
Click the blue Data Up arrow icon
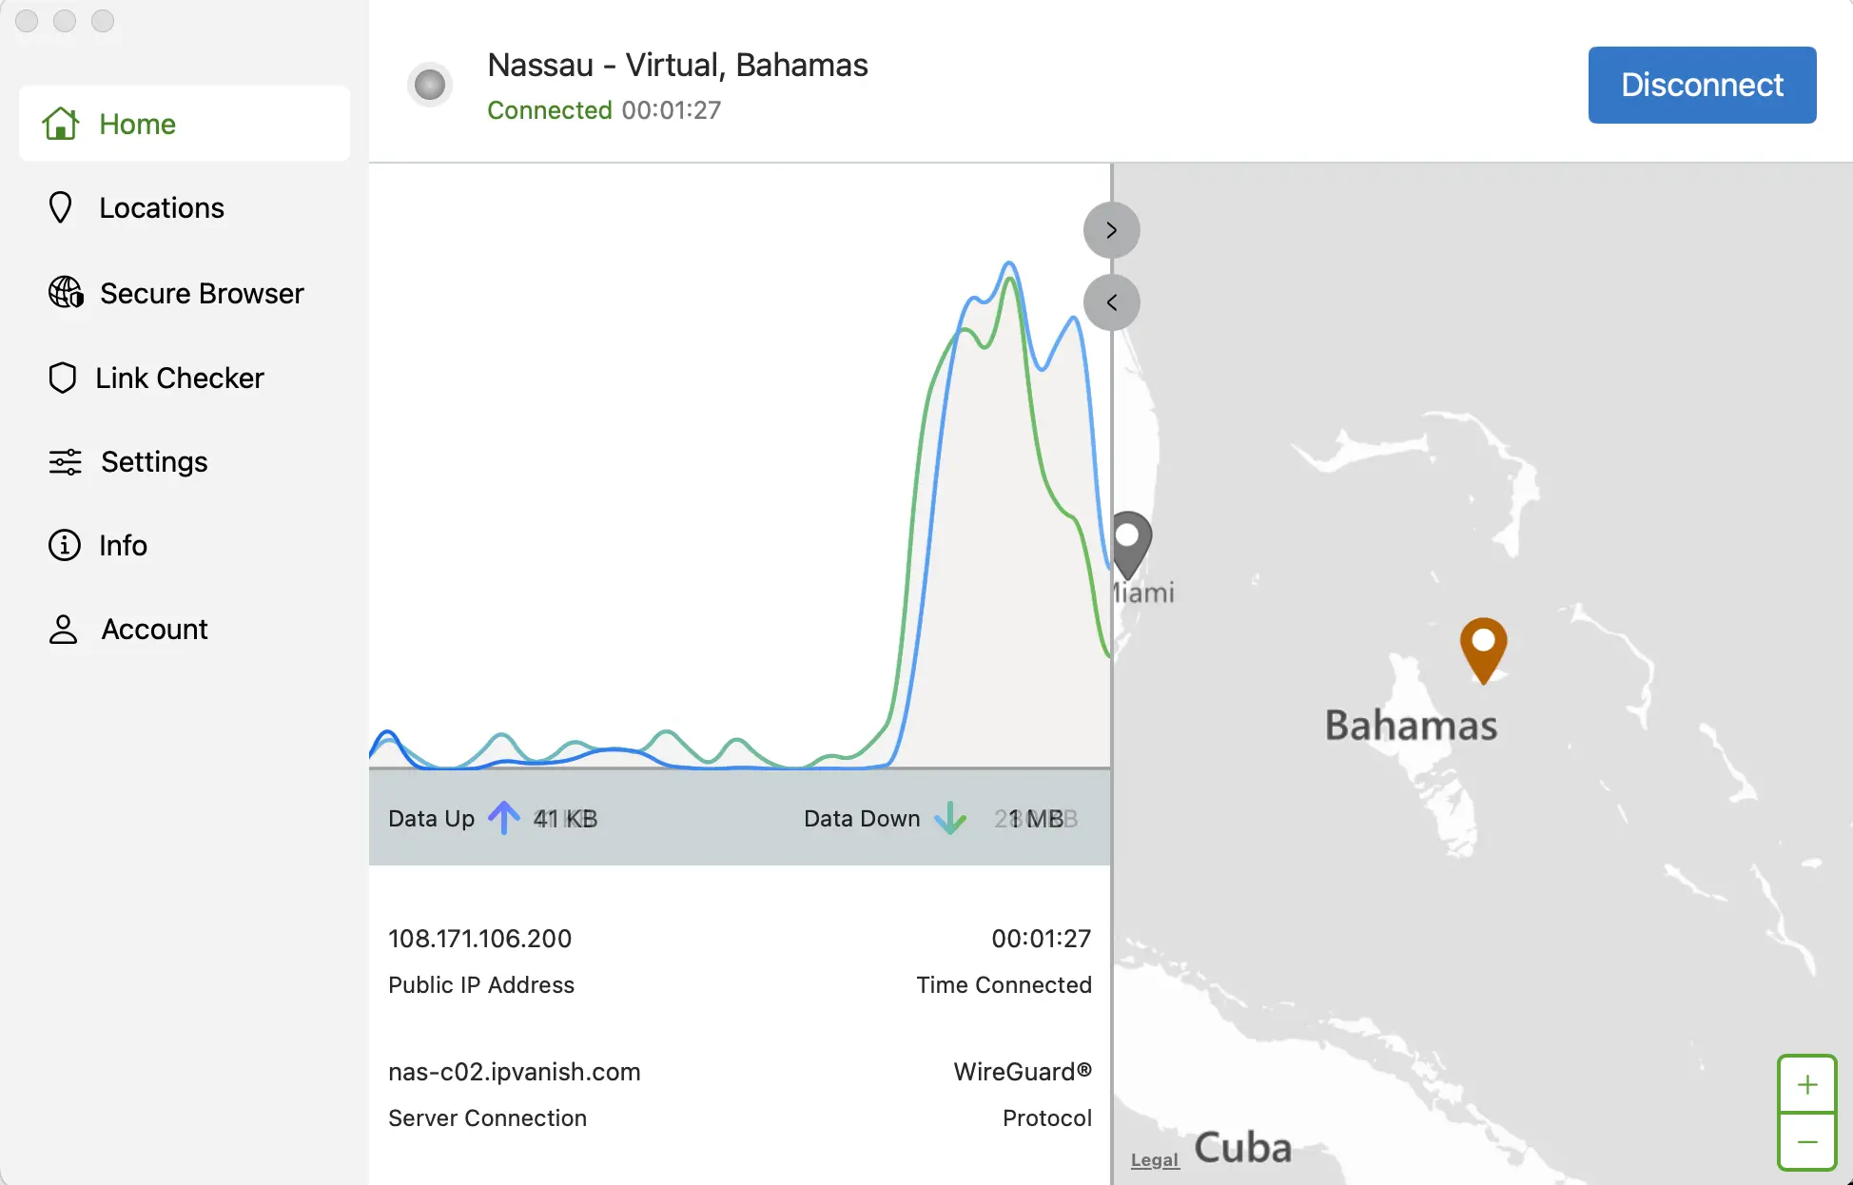click(504, 818)
